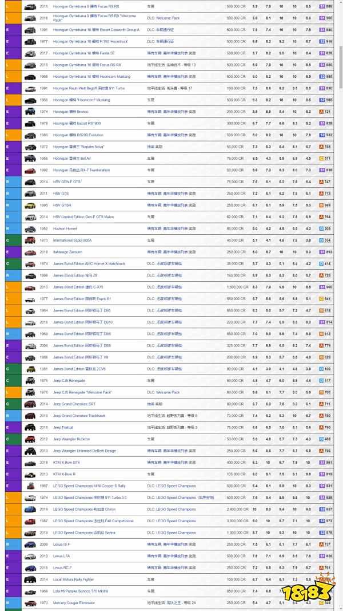Click the Lexus LFA car thumbnail

pyautogui.click(x=30, y=556)
